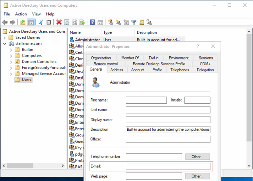The width and height of the screenshot is (253, 181).
Task: Click the Filter funnel icon in toolbar
Action: [134, 22]
